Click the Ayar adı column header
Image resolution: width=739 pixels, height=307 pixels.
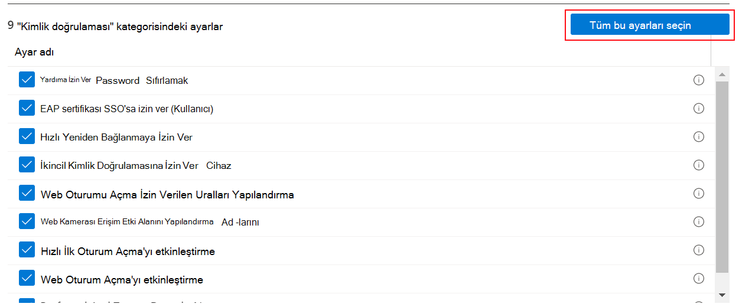pos(34,53)
